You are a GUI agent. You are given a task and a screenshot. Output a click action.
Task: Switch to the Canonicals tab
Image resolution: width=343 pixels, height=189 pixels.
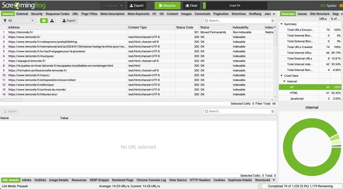(x=202, y=14)
